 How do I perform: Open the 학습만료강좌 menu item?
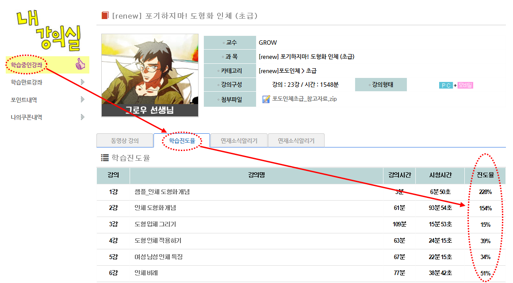pos(27,82)
